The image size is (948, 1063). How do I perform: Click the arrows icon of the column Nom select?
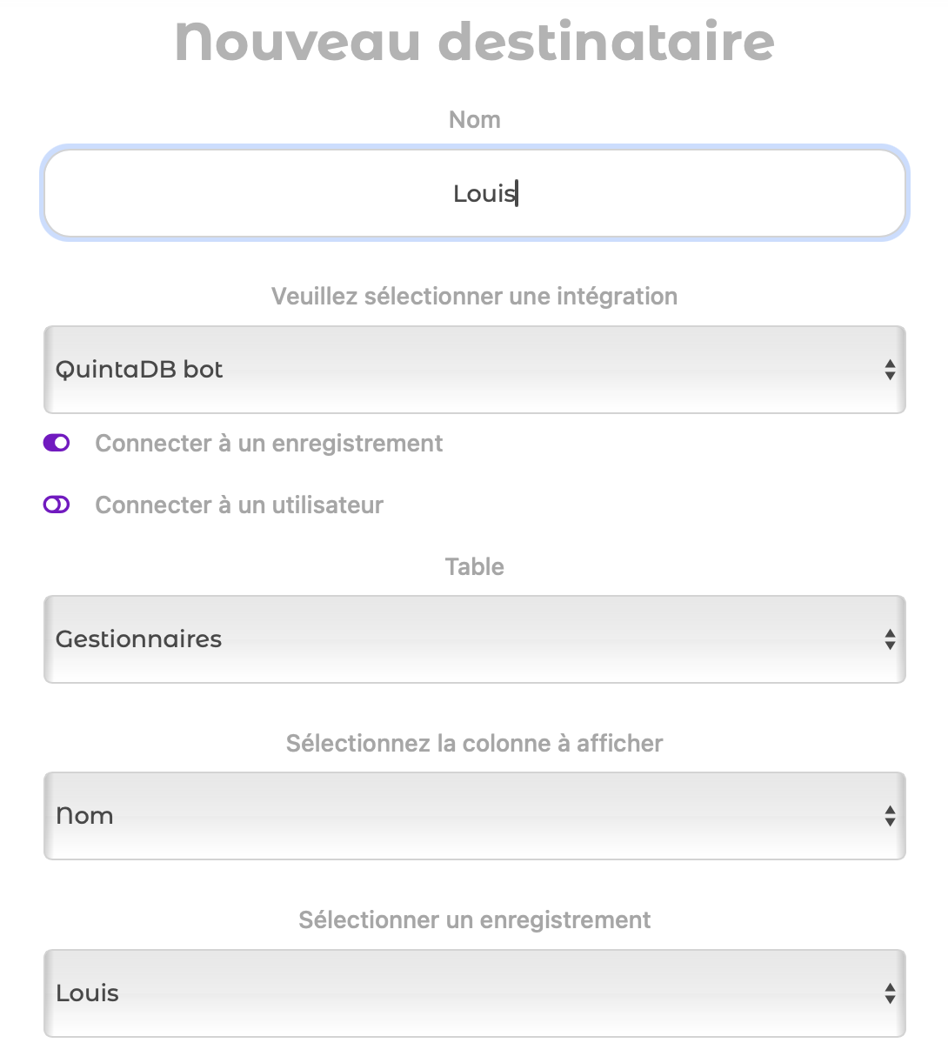point(890,816)
